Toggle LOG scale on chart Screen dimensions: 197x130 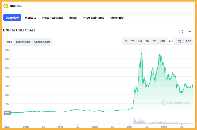189,41
